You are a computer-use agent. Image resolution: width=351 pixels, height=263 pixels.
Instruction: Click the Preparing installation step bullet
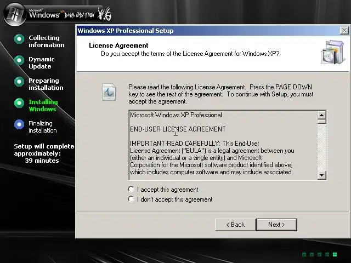(19, 82)
